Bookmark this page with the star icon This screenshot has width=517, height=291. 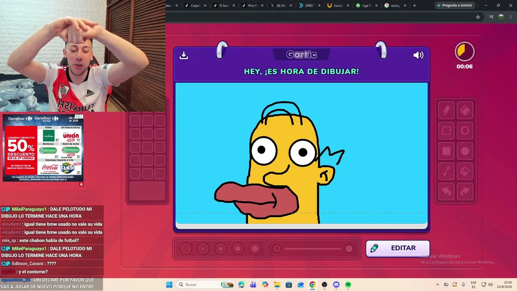pos(478,17)
